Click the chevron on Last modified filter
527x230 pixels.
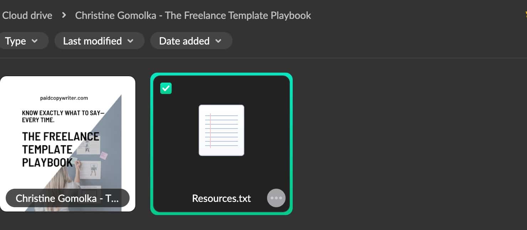pos(131,41)
